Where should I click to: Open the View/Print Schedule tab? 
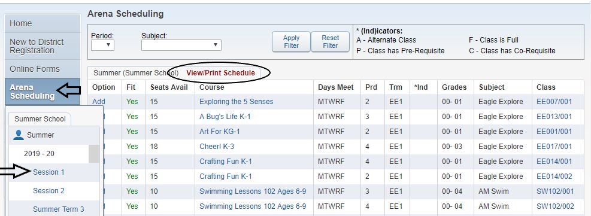pyautogui.click(x=220, y=73)
